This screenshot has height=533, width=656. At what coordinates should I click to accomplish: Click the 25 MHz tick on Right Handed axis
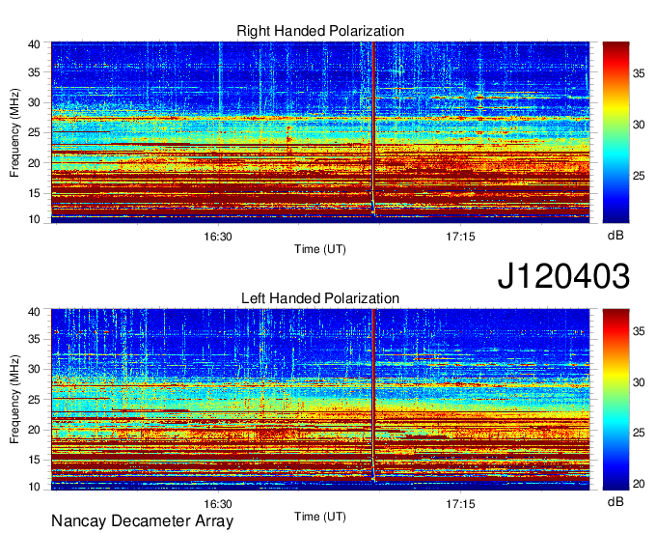coord(34,132)
